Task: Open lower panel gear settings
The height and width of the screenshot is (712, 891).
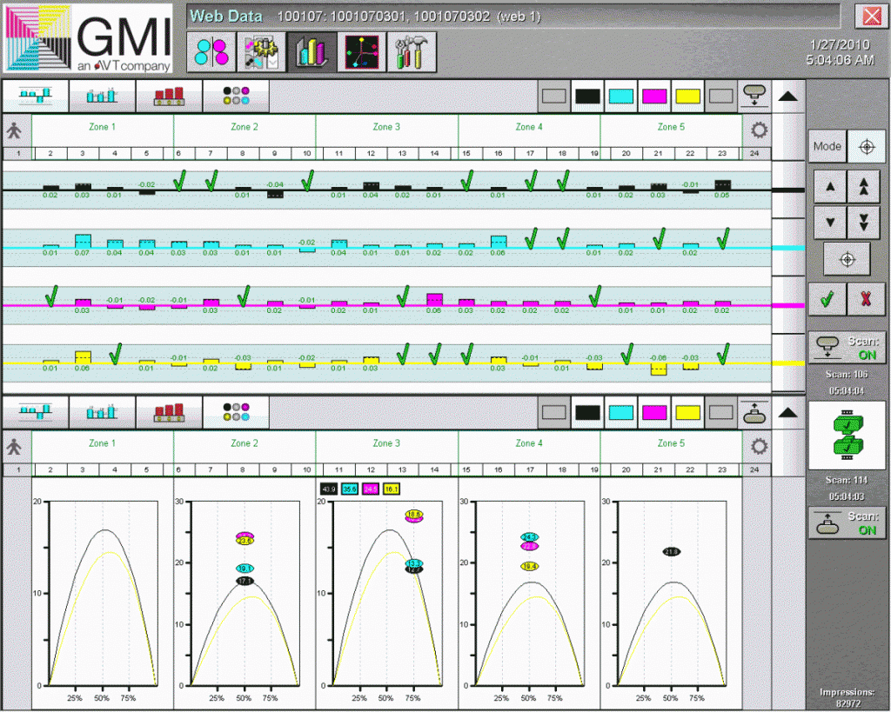Action: (759, 446)
